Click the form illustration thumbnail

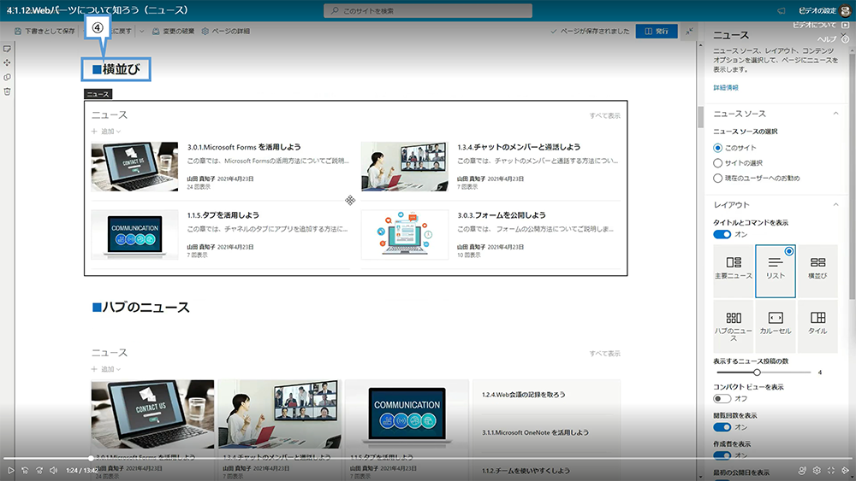[405, 235]
